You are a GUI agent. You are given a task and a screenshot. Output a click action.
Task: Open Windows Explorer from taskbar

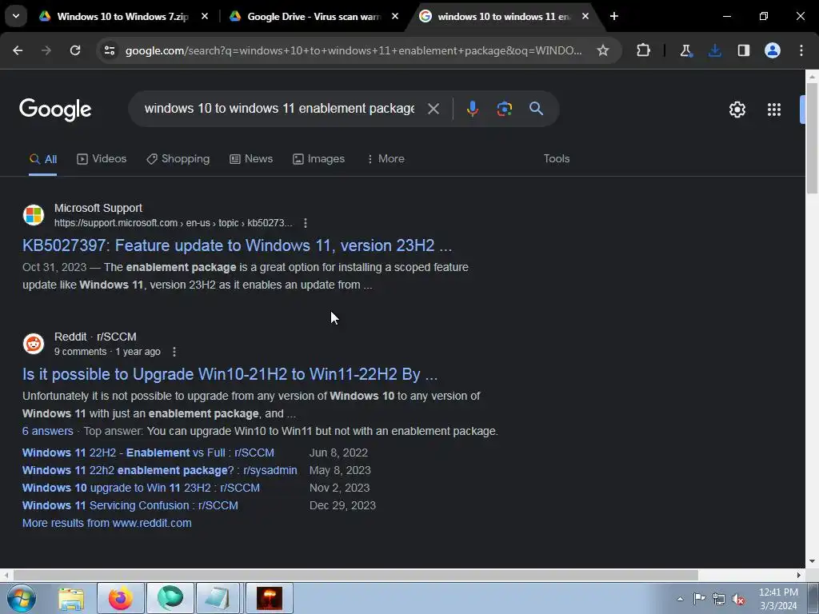coord(71,598)
